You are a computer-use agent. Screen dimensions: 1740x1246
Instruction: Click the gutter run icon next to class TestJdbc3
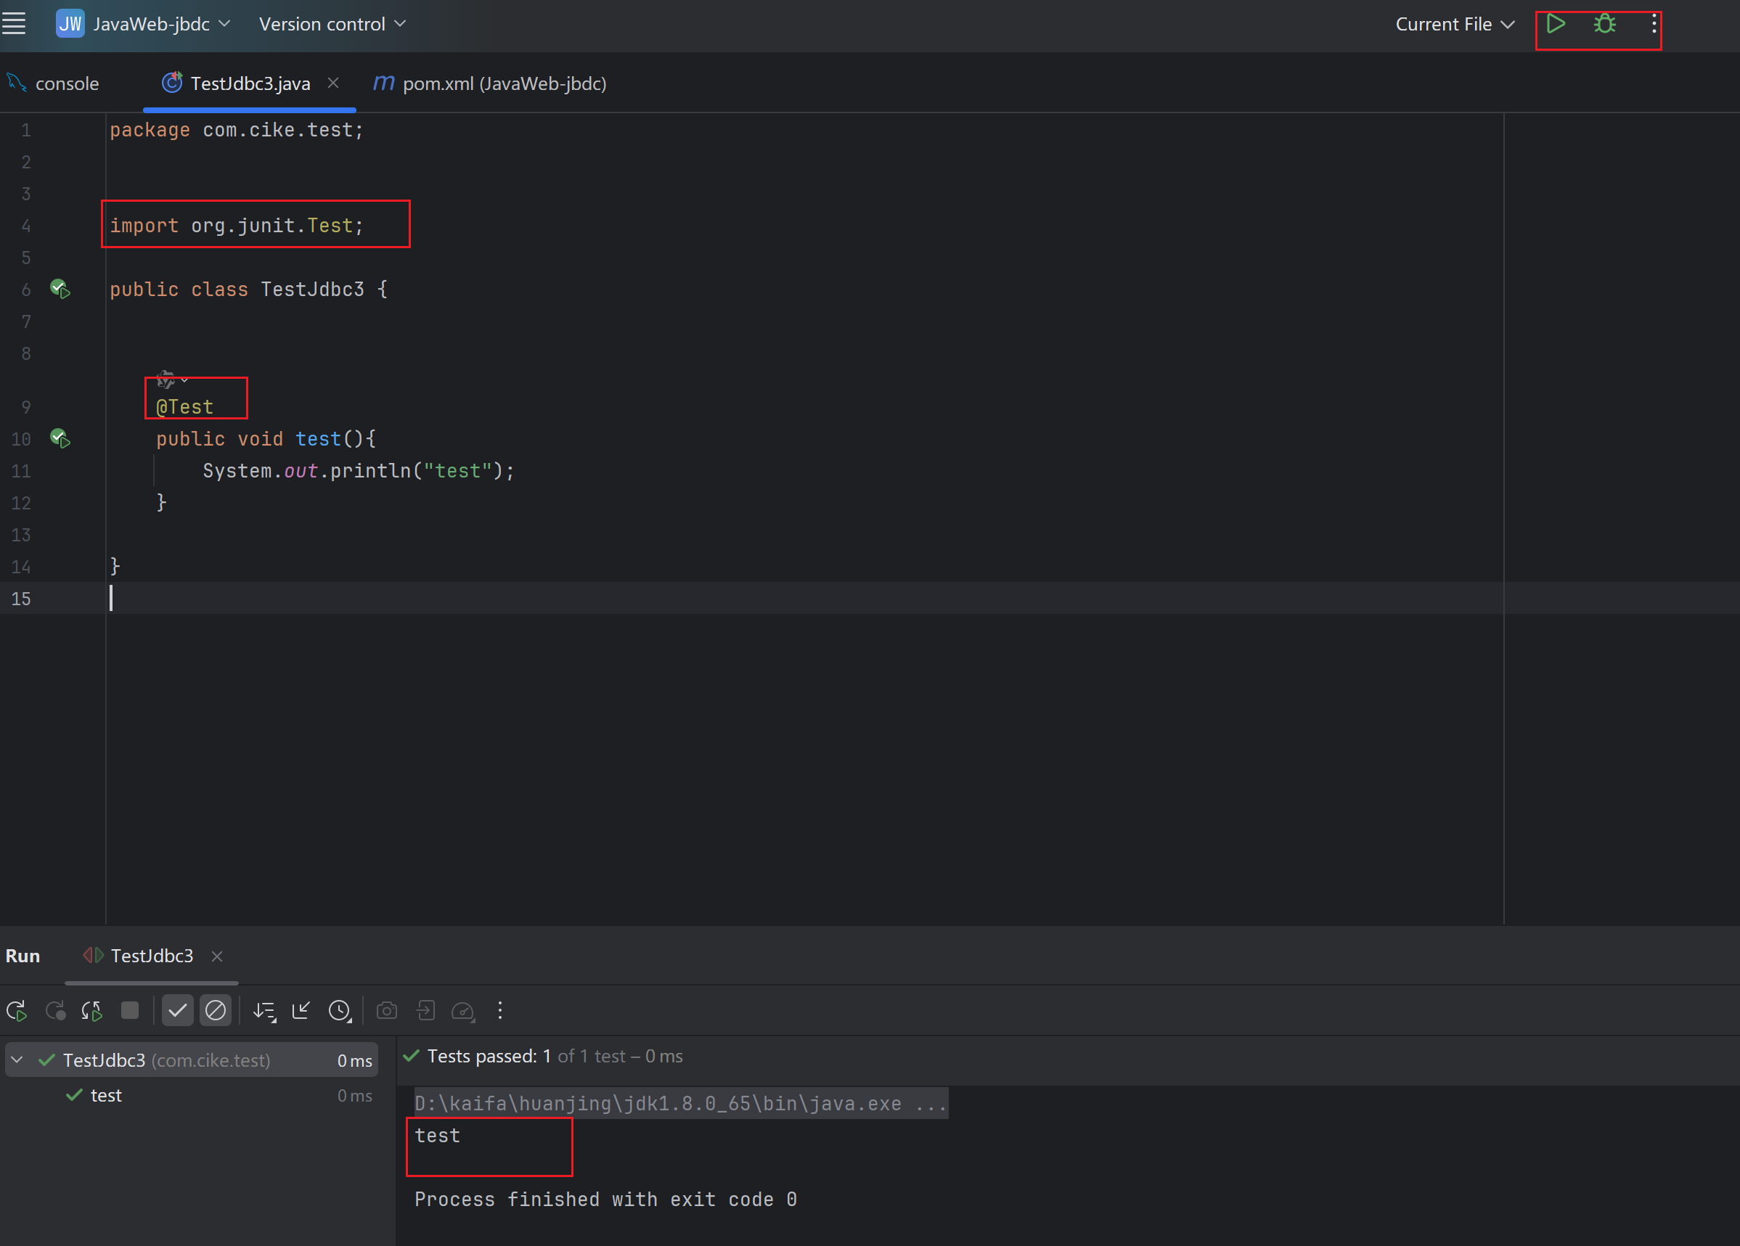pyautogui.click(x=60, y=289)
